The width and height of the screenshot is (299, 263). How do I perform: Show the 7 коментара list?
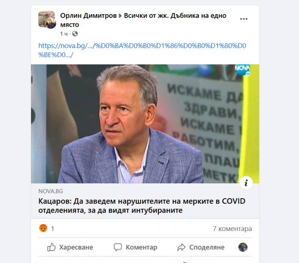pyautogui.click(x=232, y=229)
